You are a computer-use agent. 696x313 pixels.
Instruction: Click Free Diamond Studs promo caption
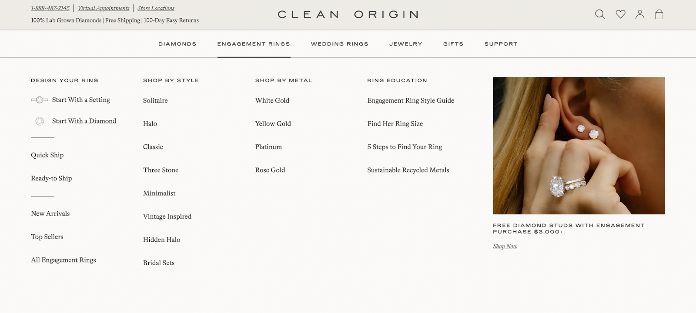click(569, 229)
